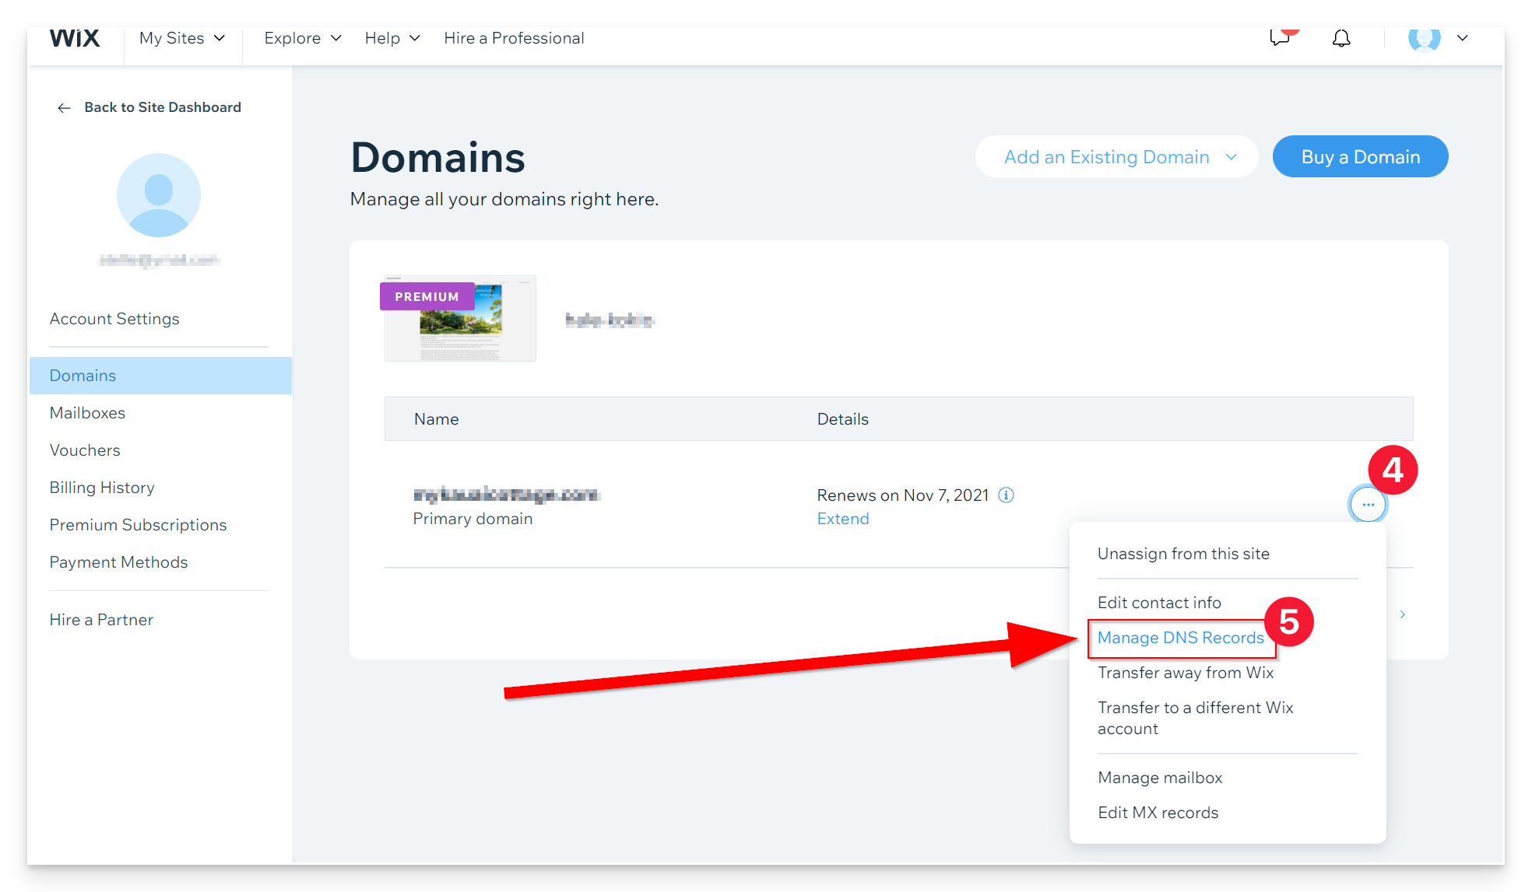Open the chat messages icon
Image resolution: width=1532 pixels, height=892 pixels.
point(1281,37)
